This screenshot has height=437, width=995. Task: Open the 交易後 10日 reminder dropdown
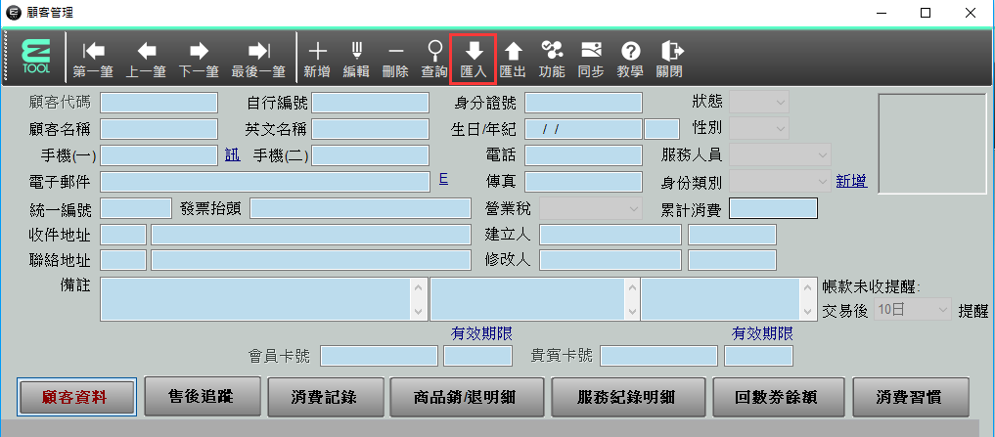tap(913, 310)
